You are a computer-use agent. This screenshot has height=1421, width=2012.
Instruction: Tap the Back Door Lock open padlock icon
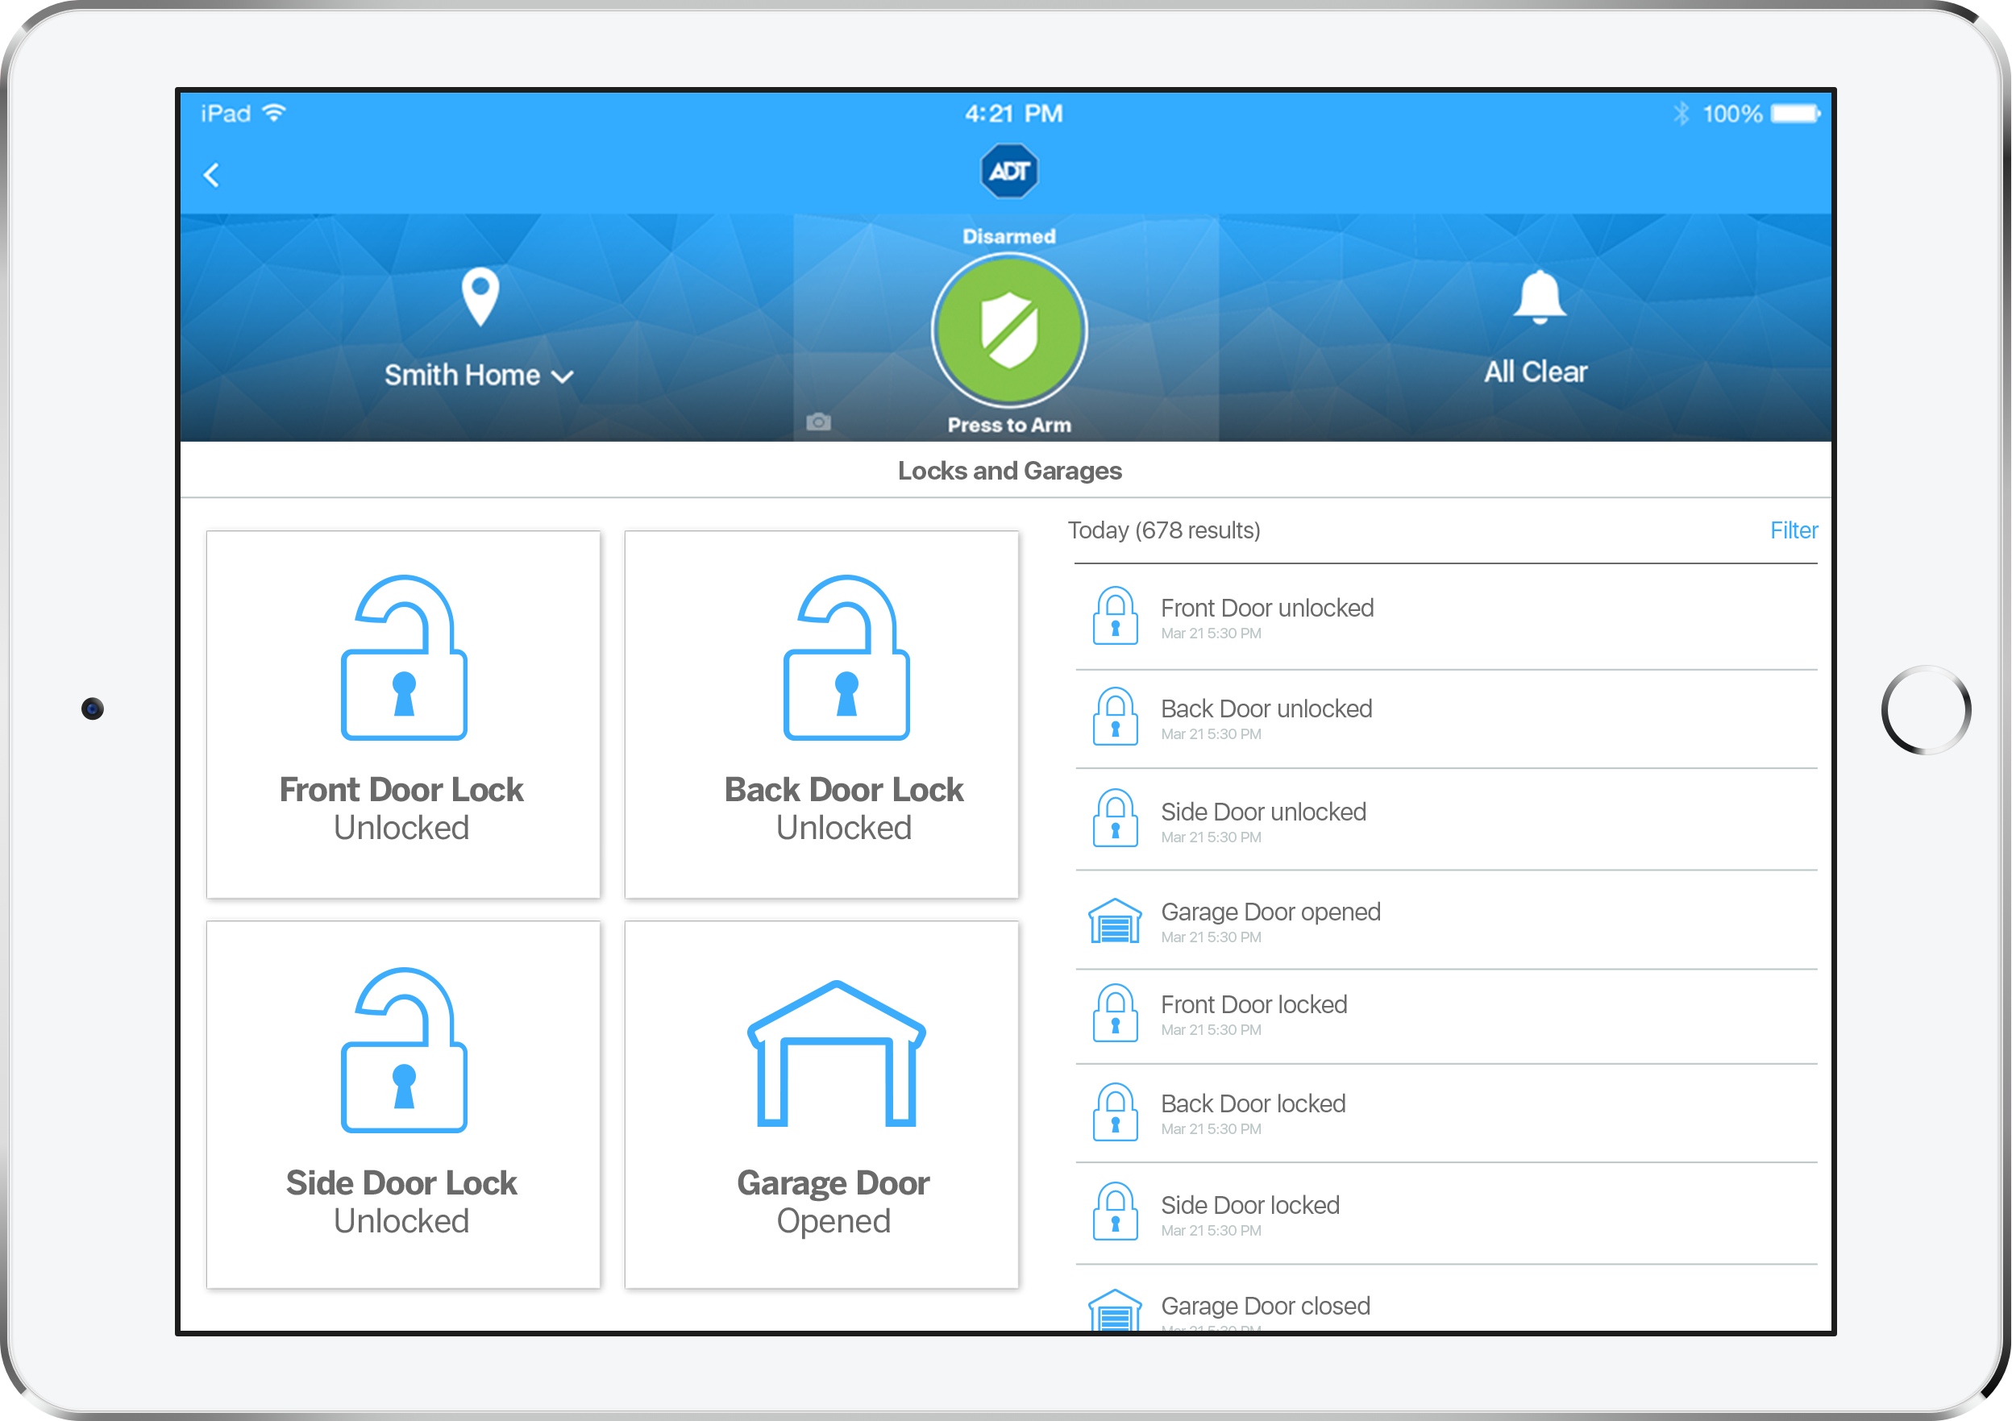tap(846, 657)
